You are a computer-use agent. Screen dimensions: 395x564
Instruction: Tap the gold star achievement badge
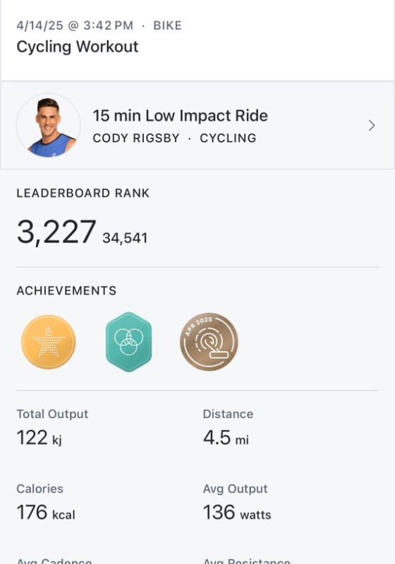49,342
